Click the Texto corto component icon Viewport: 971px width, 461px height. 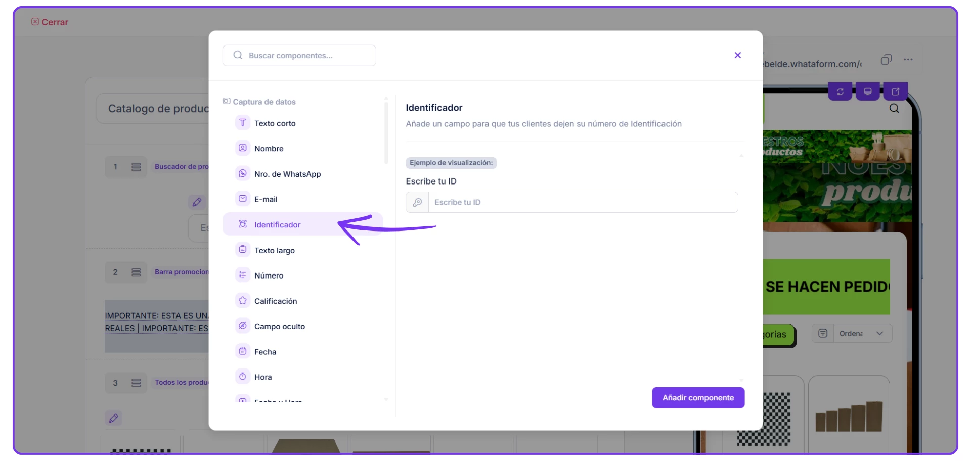[243, 123]
